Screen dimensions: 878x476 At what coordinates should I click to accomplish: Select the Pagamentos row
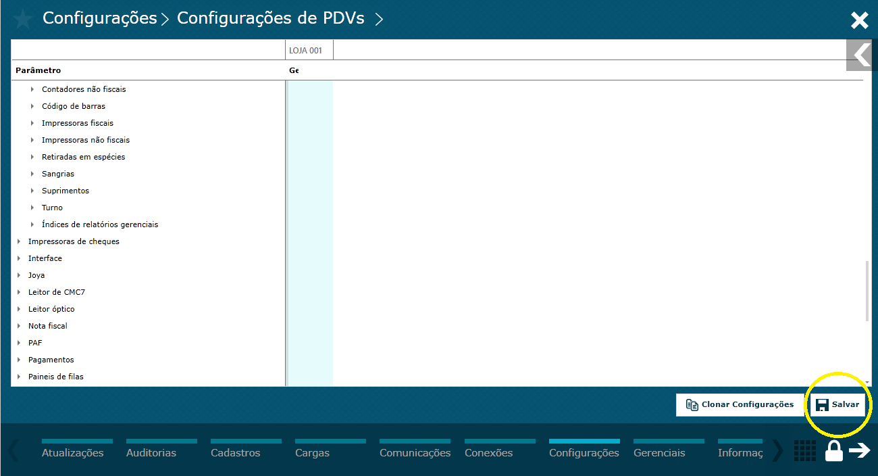(x=149, y=360)
